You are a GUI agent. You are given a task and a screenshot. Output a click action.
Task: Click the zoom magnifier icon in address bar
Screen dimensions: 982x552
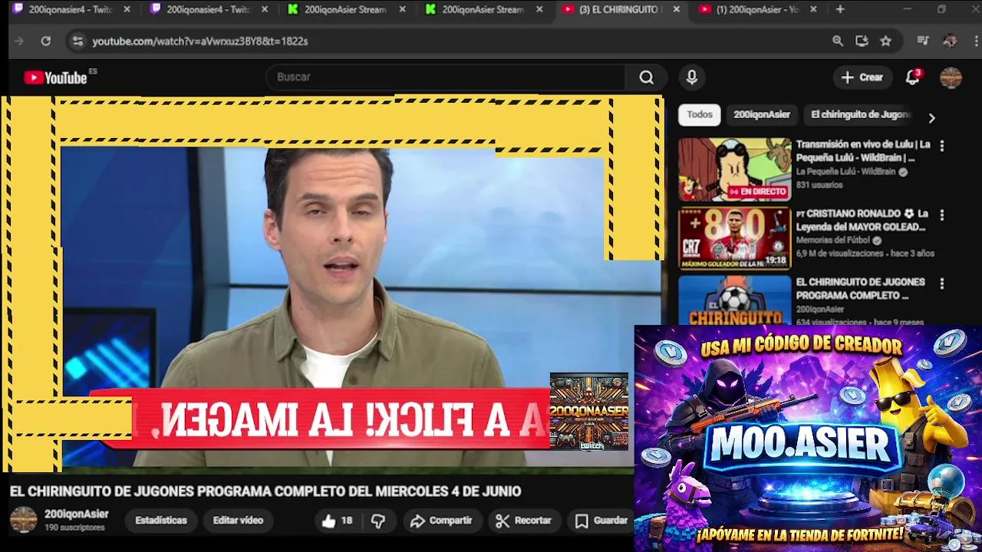838,41
